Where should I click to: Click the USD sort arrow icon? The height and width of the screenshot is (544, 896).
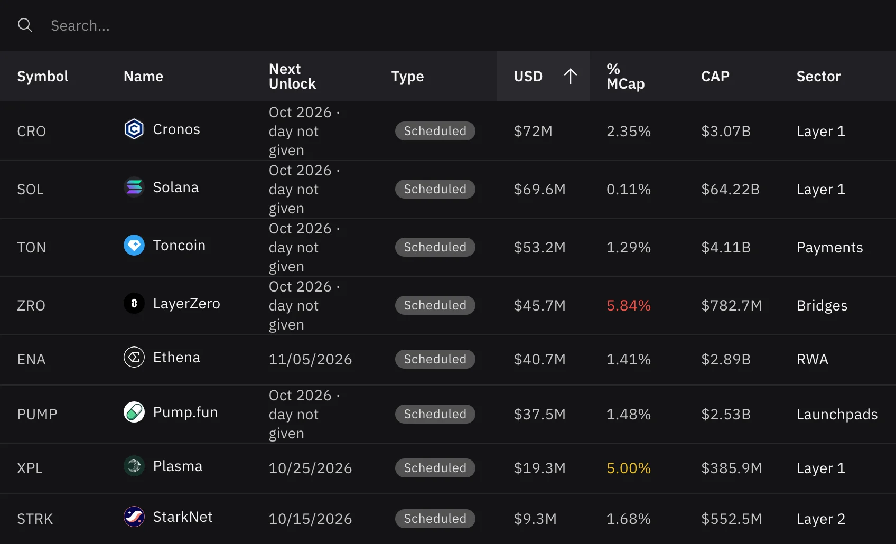[571, 76]
